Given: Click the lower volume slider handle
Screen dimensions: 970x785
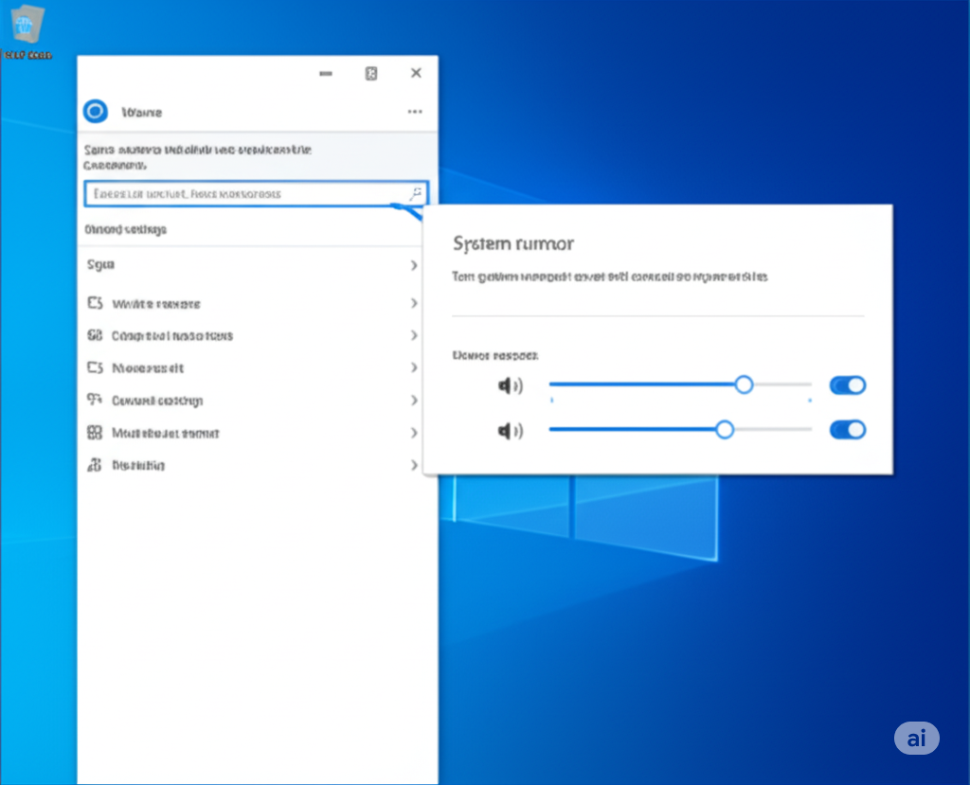Looking at the screenshot, I should pyautogui.click(x=725, y=429).
